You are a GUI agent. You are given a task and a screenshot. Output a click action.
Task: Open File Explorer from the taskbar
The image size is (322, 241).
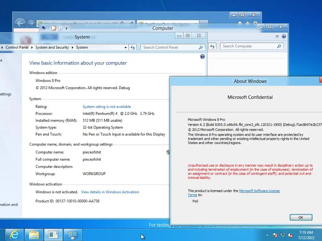(x=34, y=235)
